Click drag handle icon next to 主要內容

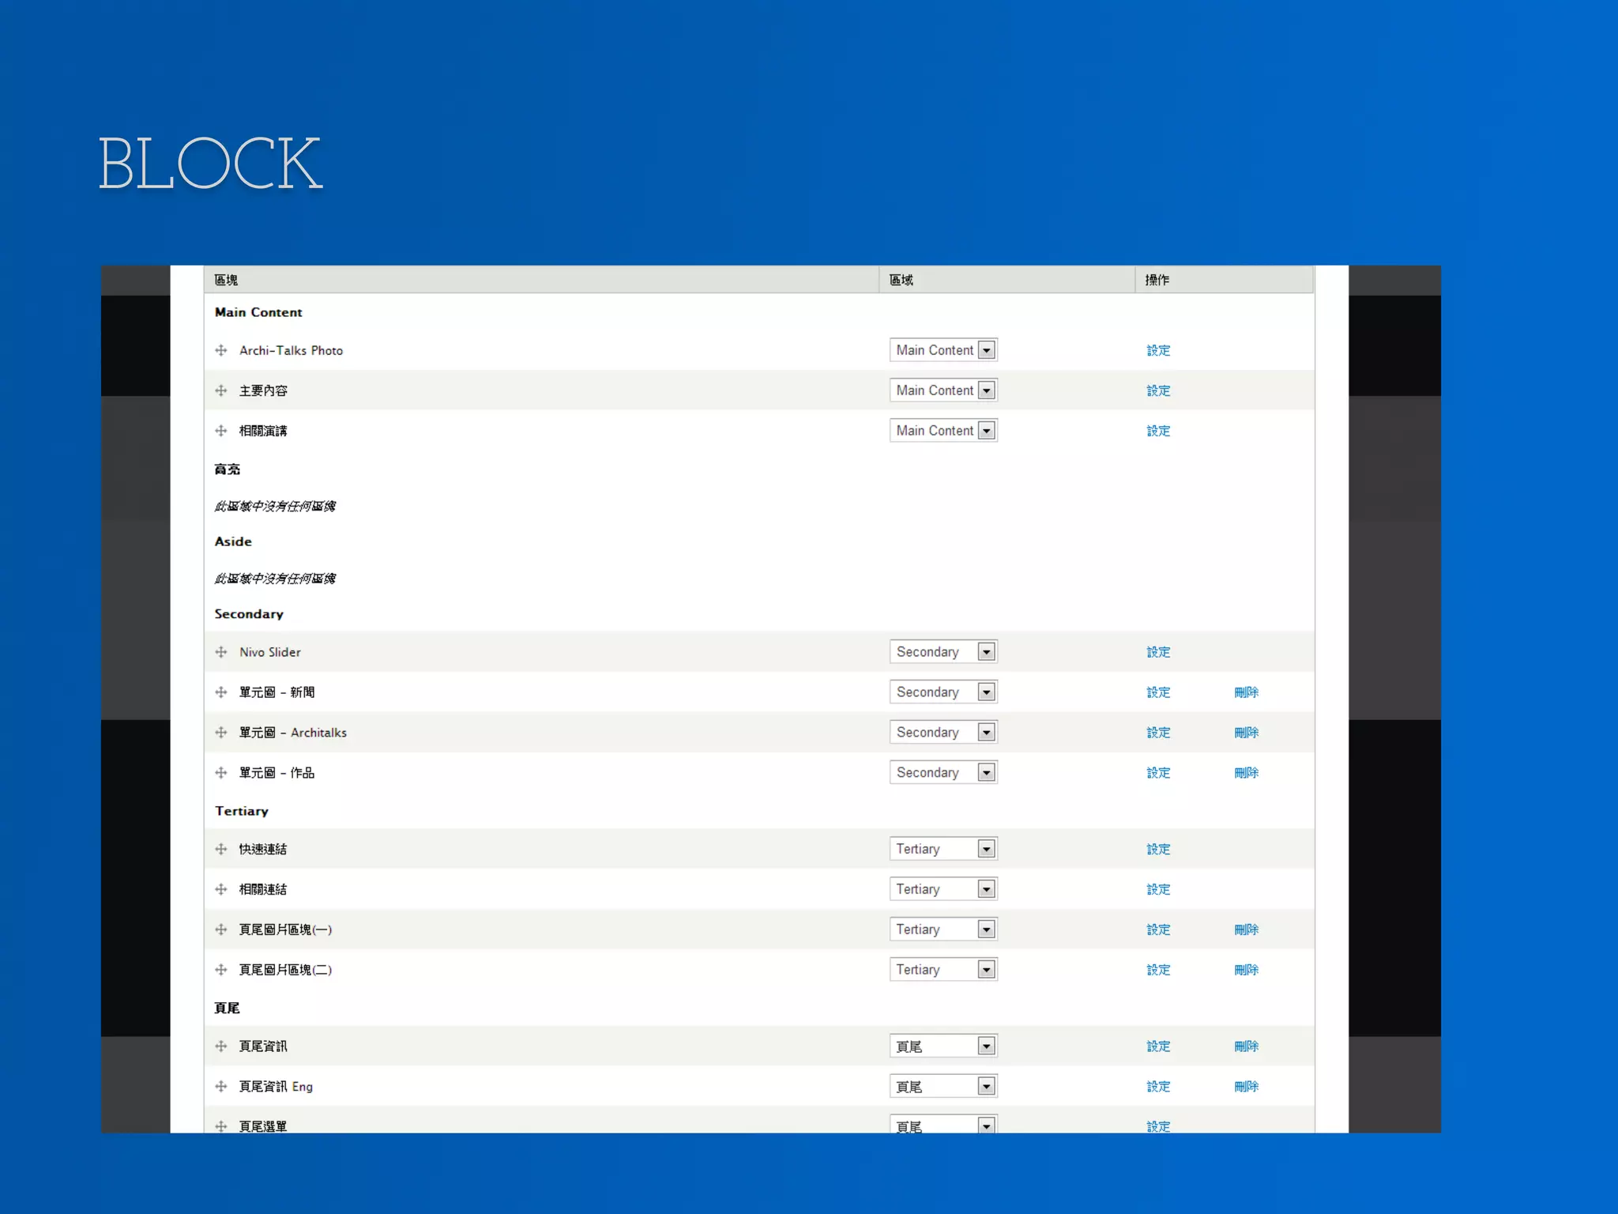pos(221,390)
